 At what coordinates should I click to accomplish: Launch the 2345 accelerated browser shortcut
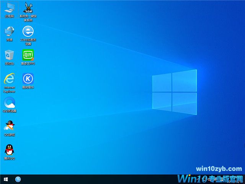(28, 36)
